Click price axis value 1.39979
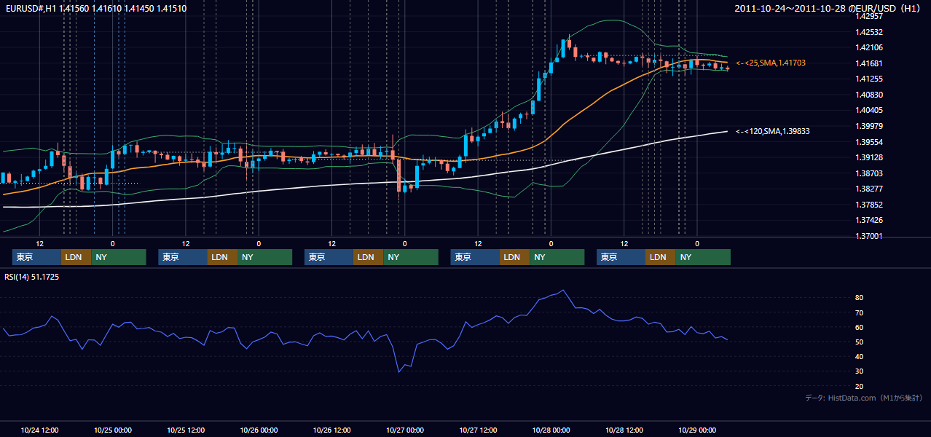 (869, 126)
